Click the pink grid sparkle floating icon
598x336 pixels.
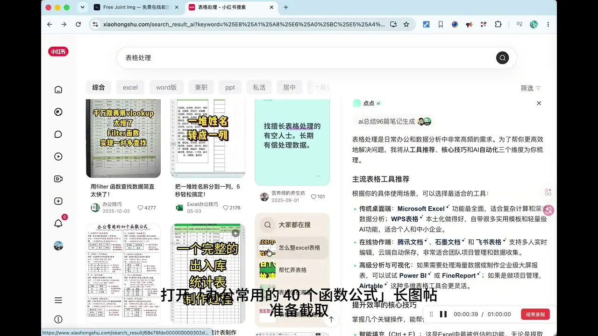coord(548,192)
